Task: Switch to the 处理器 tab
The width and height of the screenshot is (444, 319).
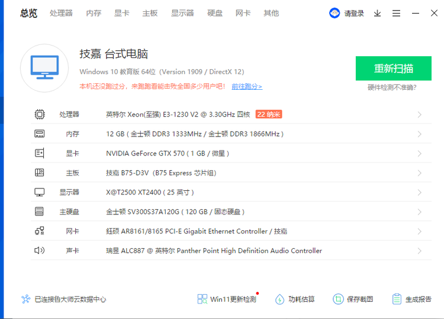Action: [61, 13]
